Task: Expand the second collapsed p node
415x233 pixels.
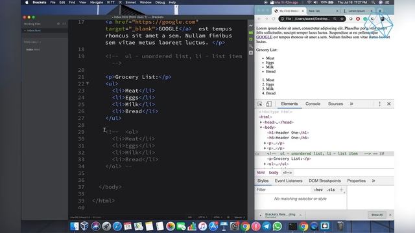Action: coord(265,148)
